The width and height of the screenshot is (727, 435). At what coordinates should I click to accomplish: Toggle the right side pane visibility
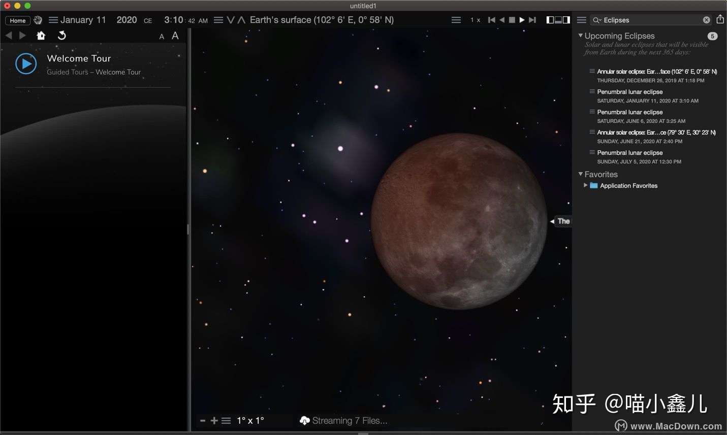tap(566, 20)
